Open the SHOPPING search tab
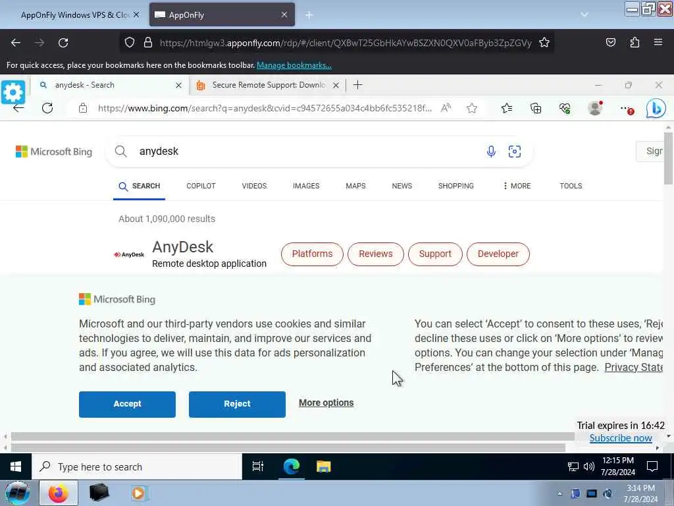The width and height of the screenshot is (674, 506). 455,186
